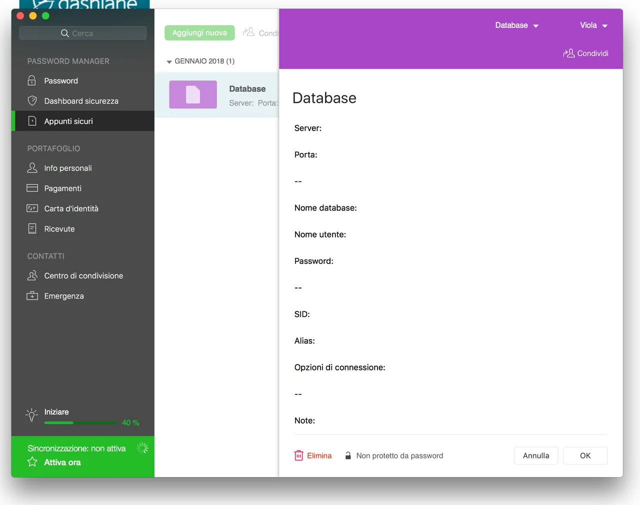Screen dimensions: 640x505
Task: Click the Nome utente: line
Action: [x=320, y=234]
